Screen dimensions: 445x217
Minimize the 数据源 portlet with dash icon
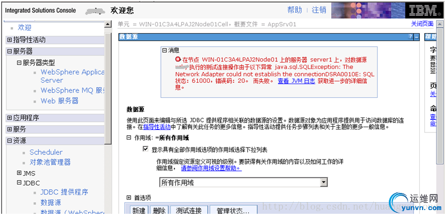click(x=416, y=37)
